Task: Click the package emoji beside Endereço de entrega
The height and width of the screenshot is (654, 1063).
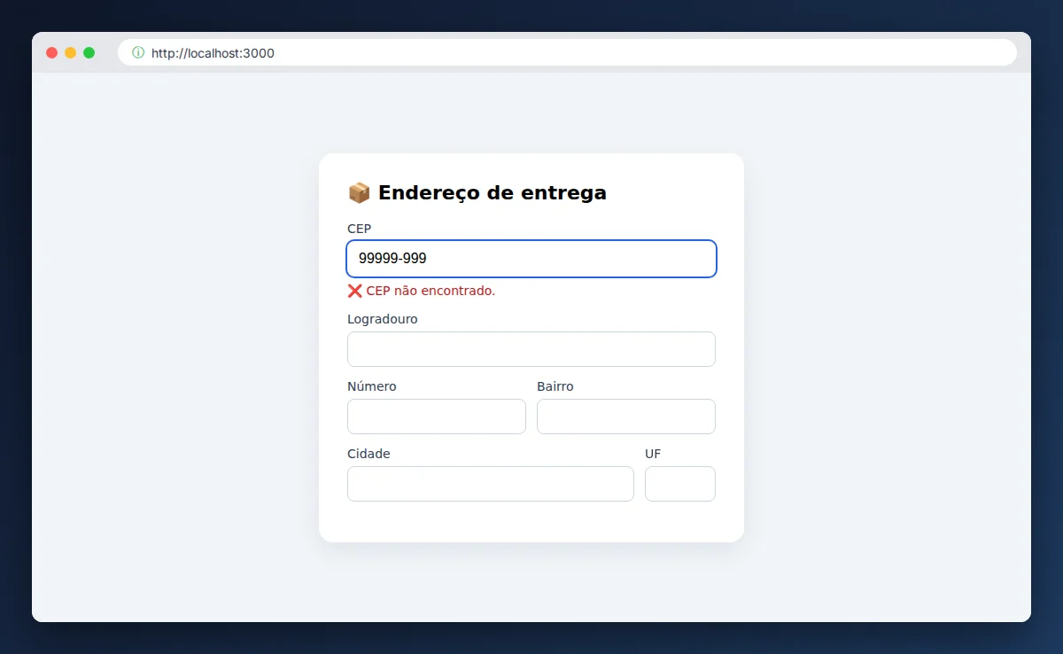Action: (x=359, y=192)
